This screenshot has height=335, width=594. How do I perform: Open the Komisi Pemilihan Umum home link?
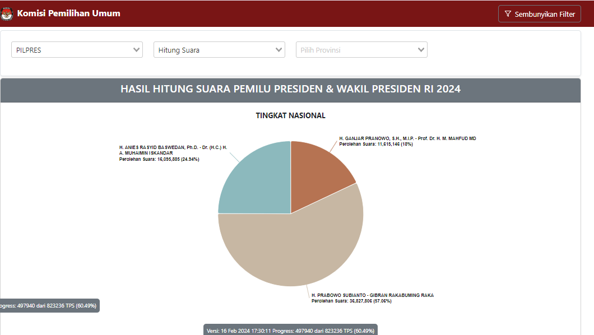[x=68, y=13]
